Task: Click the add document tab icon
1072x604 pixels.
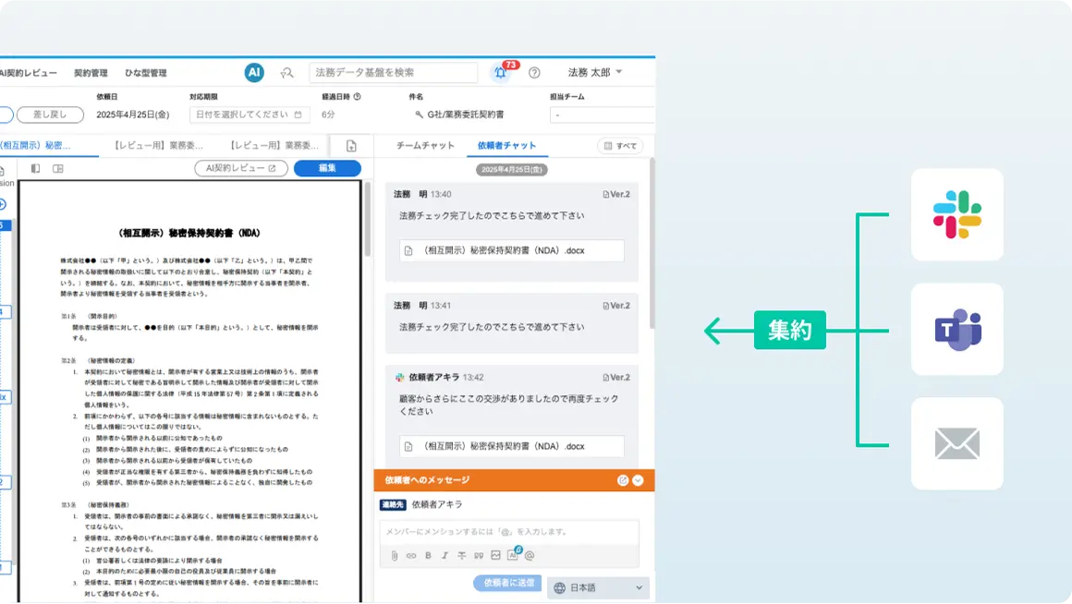Action: coord(351,146)
